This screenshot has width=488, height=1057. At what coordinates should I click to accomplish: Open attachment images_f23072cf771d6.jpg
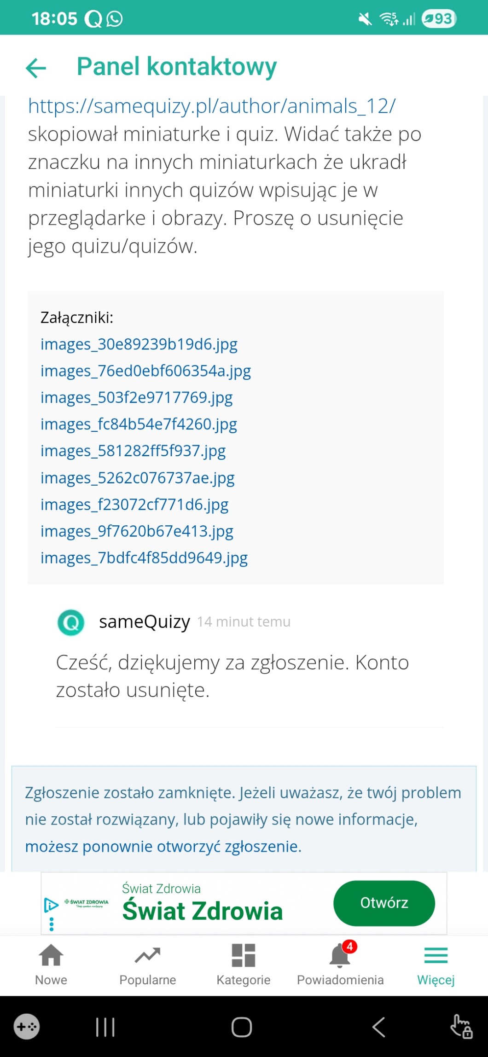pos(134,505)
